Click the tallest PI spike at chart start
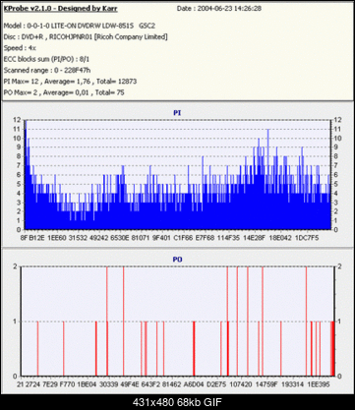Image resolution: width=355 pixels, height=410 pixels. [26, 174]
